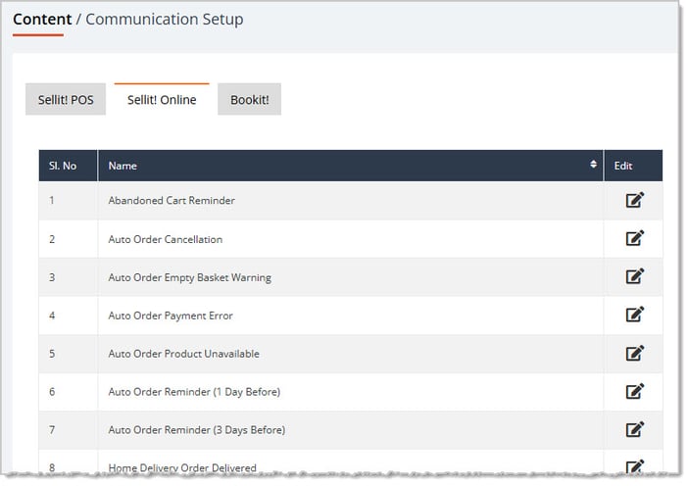Select Auto Order Reminder (3 Days Before) text
Screen dimensions: 688x486
pyautogui.click(x=197, y=430)
